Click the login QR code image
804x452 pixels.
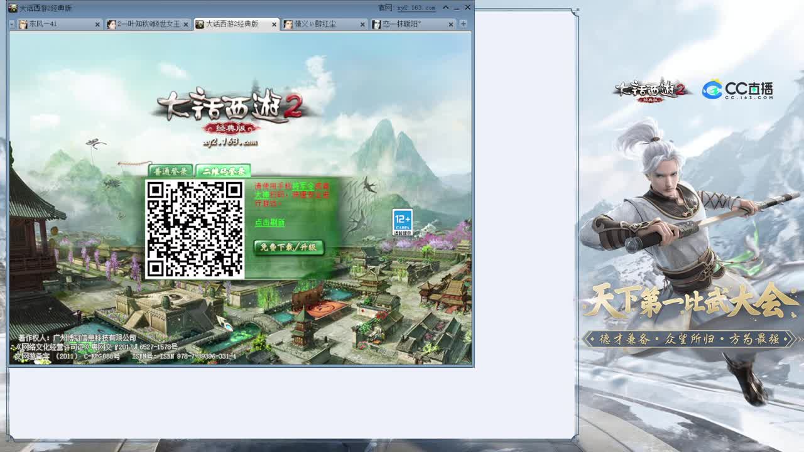(195, 229)
